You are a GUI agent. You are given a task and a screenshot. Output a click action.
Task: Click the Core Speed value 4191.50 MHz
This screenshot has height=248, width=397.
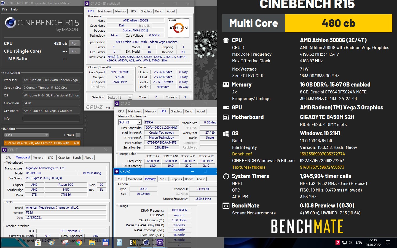click(120, 72)
